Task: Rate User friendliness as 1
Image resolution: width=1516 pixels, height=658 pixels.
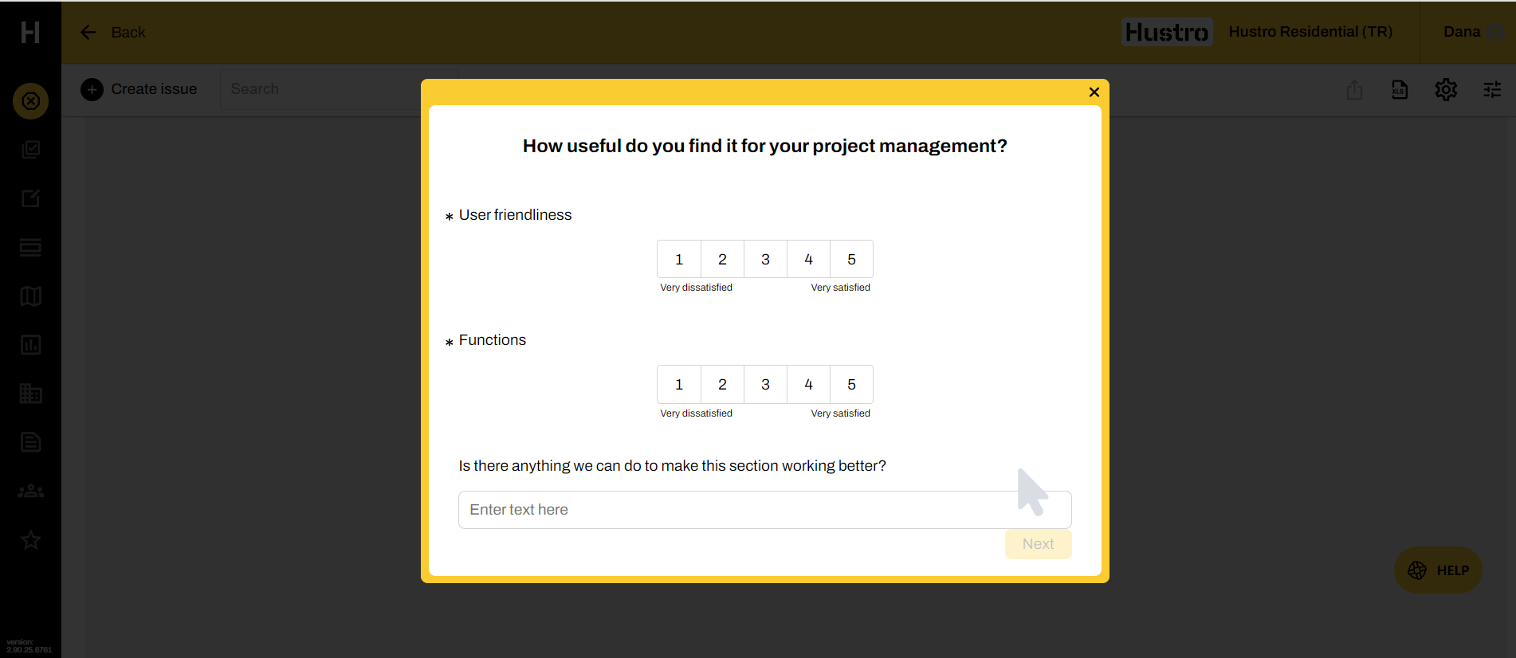Action: click(x=679, y=259)
